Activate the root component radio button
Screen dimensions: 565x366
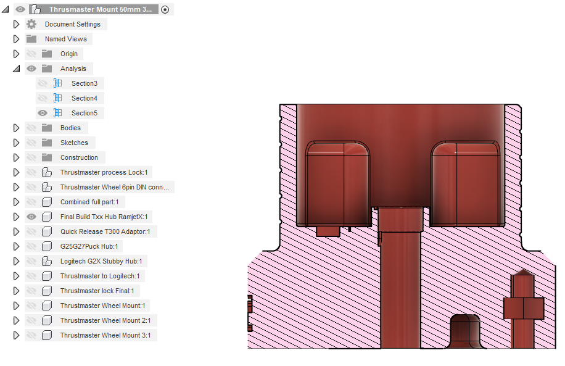click(x=165, y=9)
